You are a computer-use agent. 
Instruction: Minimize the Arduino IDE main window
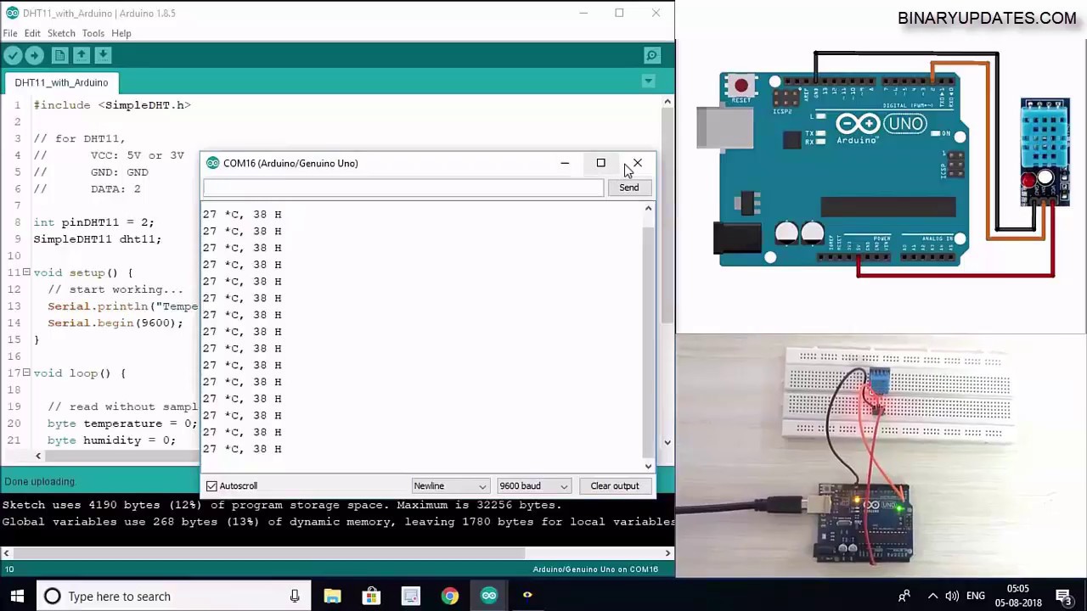click(583, 13)
